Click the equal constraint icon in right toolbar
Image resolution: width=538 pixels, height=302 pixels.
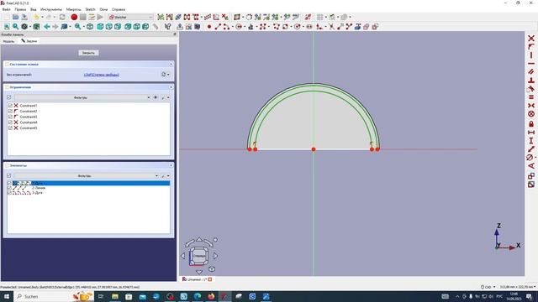[x=531, y=97]
